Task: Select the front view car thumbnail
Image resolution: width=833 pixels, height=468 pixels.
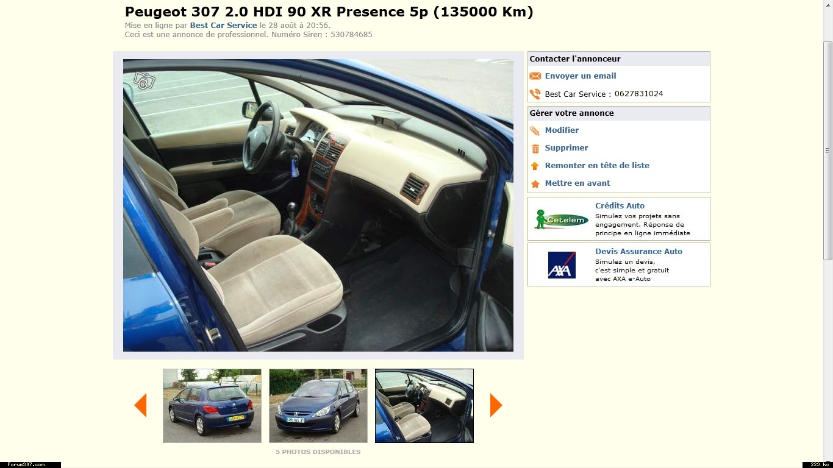Action: tap(318, 406)
